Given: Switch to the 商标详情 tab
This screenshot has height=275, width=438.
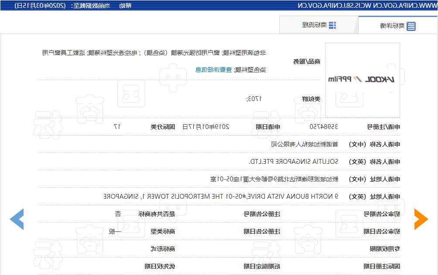Looking at the screenshot, I should 398,26.
